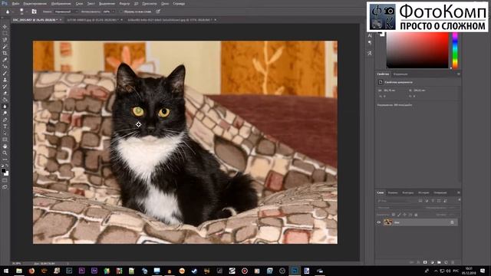Open Windows Start menu

[5, 271]
